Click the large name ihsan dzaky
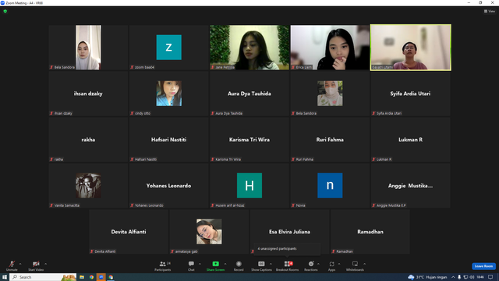 pos(88,94)
